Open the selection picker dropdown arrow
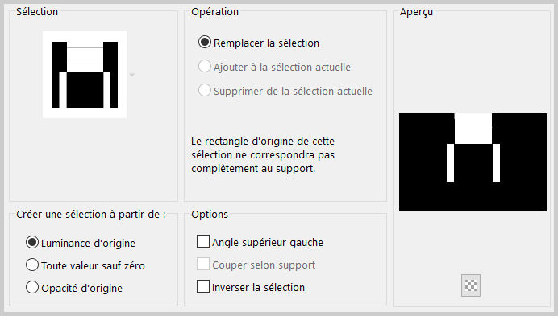Viewport: 558px width, 316px height. coord(132,75)
